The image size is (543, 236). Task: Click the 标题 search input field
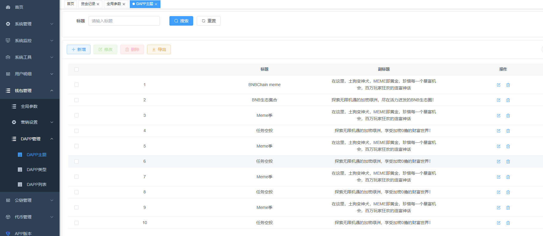pos(124,21)
